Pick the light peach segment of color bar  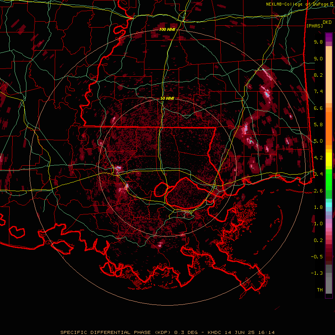pyautogui.click(x=329, y=76)
